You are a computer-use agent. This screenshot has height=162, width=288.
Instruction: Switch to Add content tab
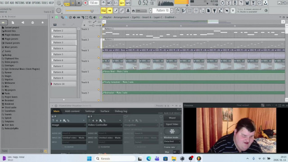(x=72, y=111)
